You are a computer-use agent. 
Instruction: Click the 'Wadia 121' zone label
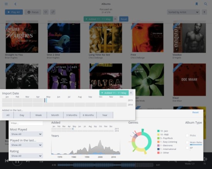click(190, 164)
